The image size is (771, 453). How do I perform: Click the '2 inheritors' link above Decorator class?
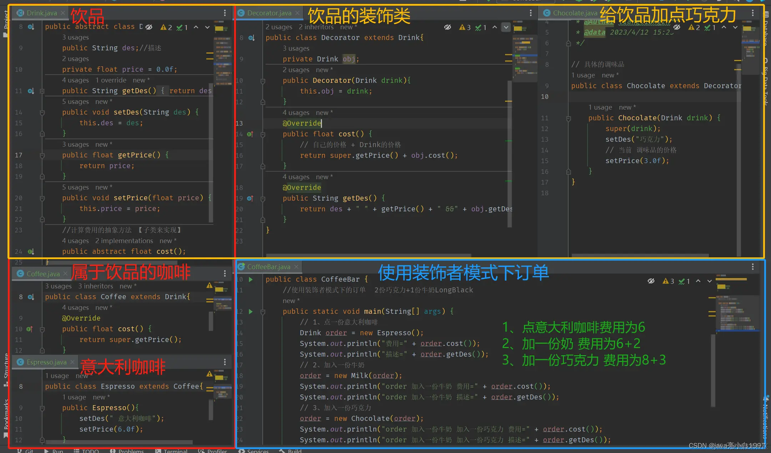click(x=316, y=27)
